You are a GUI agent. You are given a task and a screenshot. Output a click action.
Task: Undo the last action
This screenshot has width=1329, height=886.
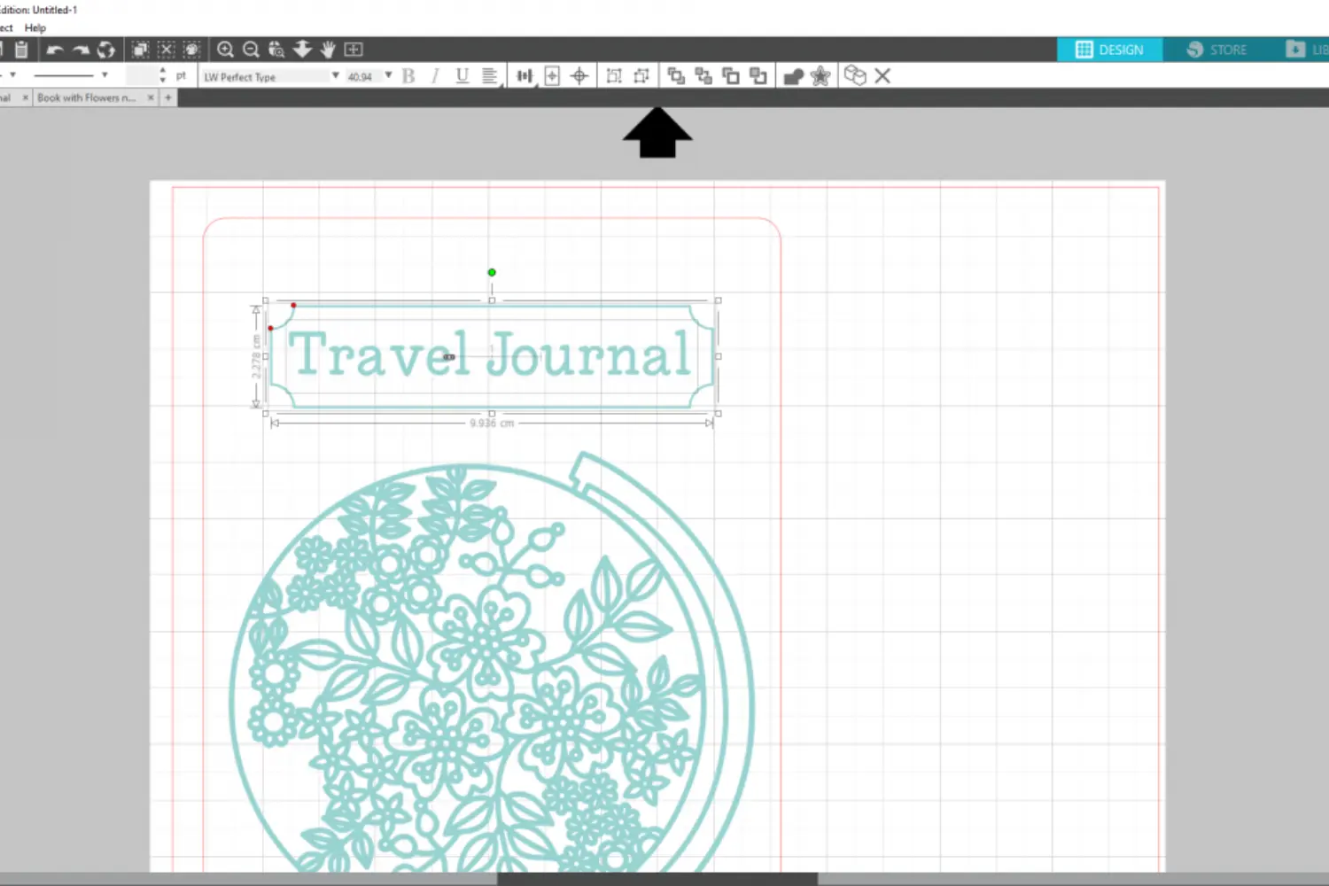click(55, 50)
